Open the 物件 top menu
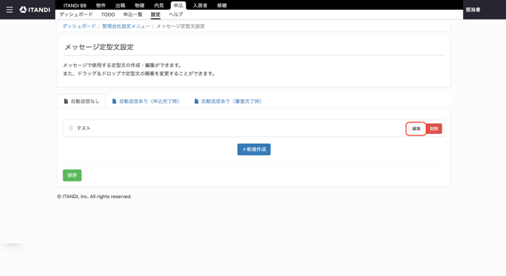The image size is (506, 276). tap(101, 5)
